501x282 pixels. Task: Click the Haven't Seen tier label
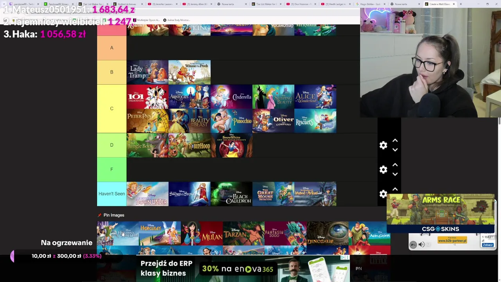point(112,194)
